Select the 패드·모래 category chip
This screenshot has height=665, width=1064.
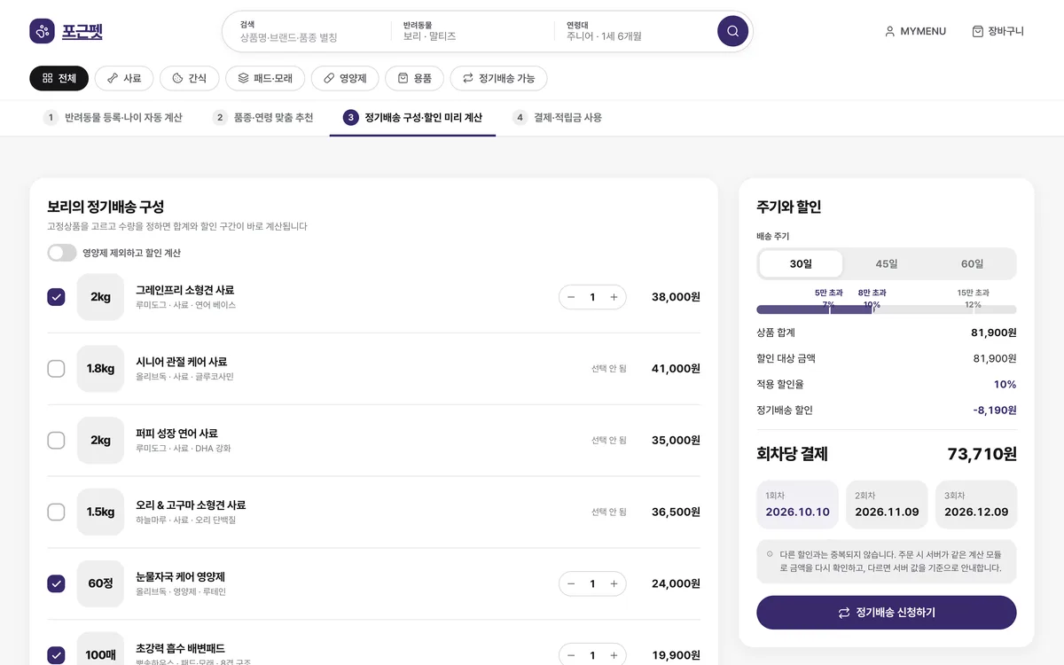(x=265, y=78)
